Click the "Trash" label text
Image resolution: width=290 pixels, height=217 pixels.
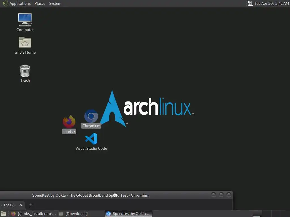click(x=25, y=81)
